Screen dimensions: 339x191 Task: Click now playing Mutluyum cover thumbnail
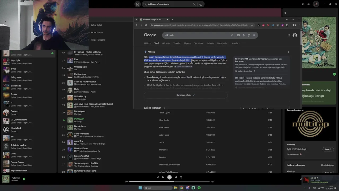[x=6, y=179]
